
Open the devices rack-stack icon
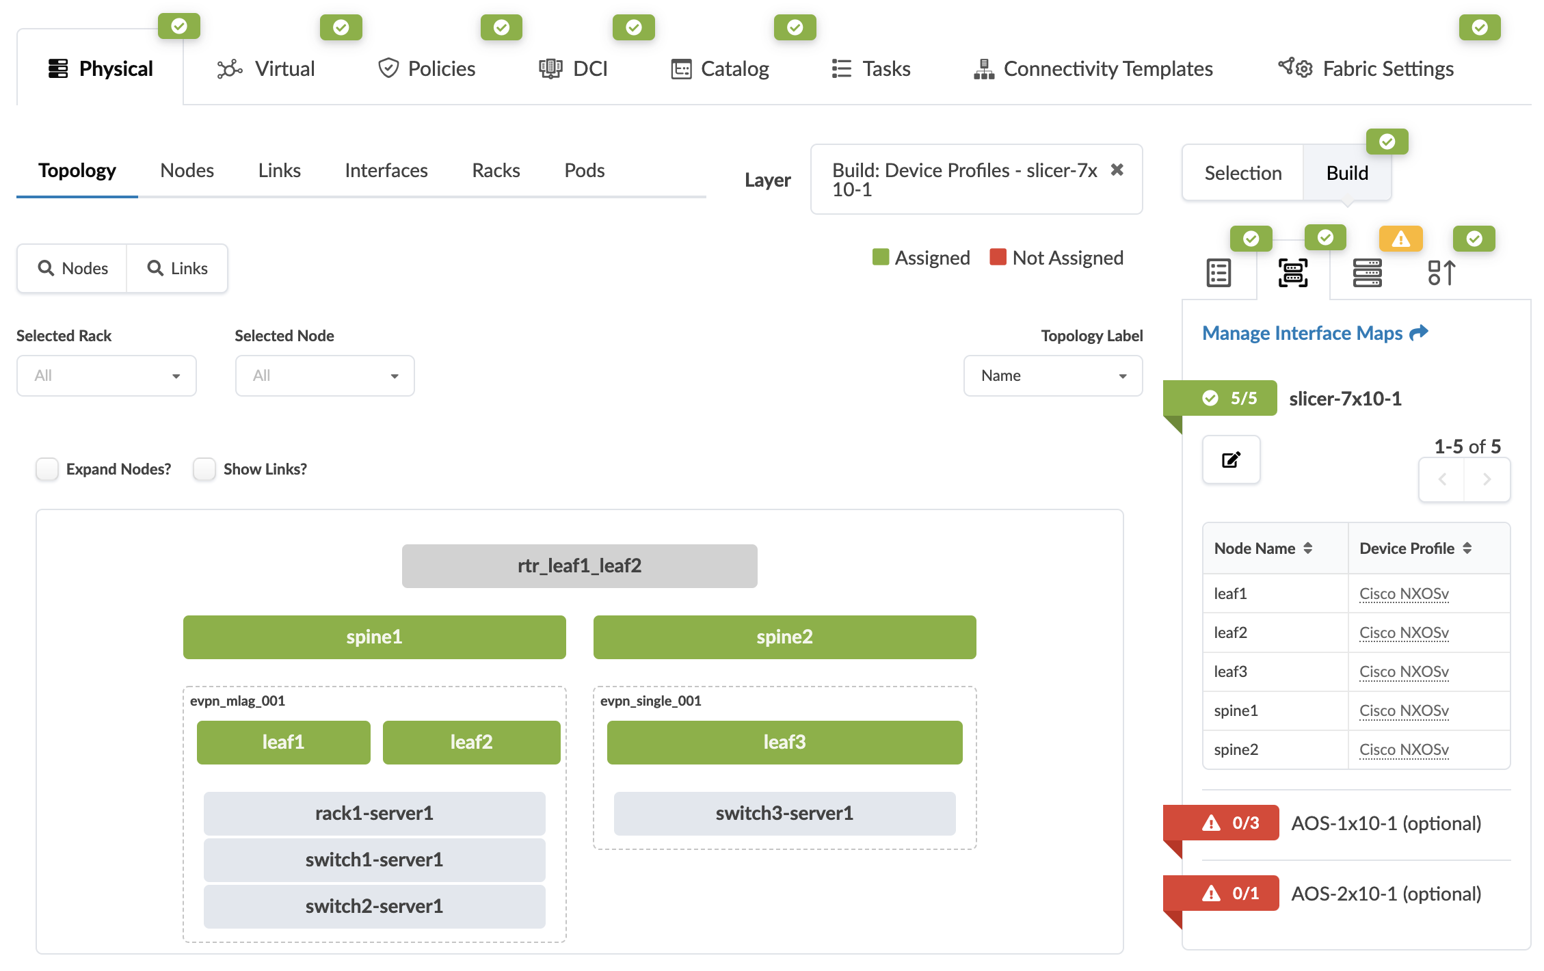tap(1367, 273)
